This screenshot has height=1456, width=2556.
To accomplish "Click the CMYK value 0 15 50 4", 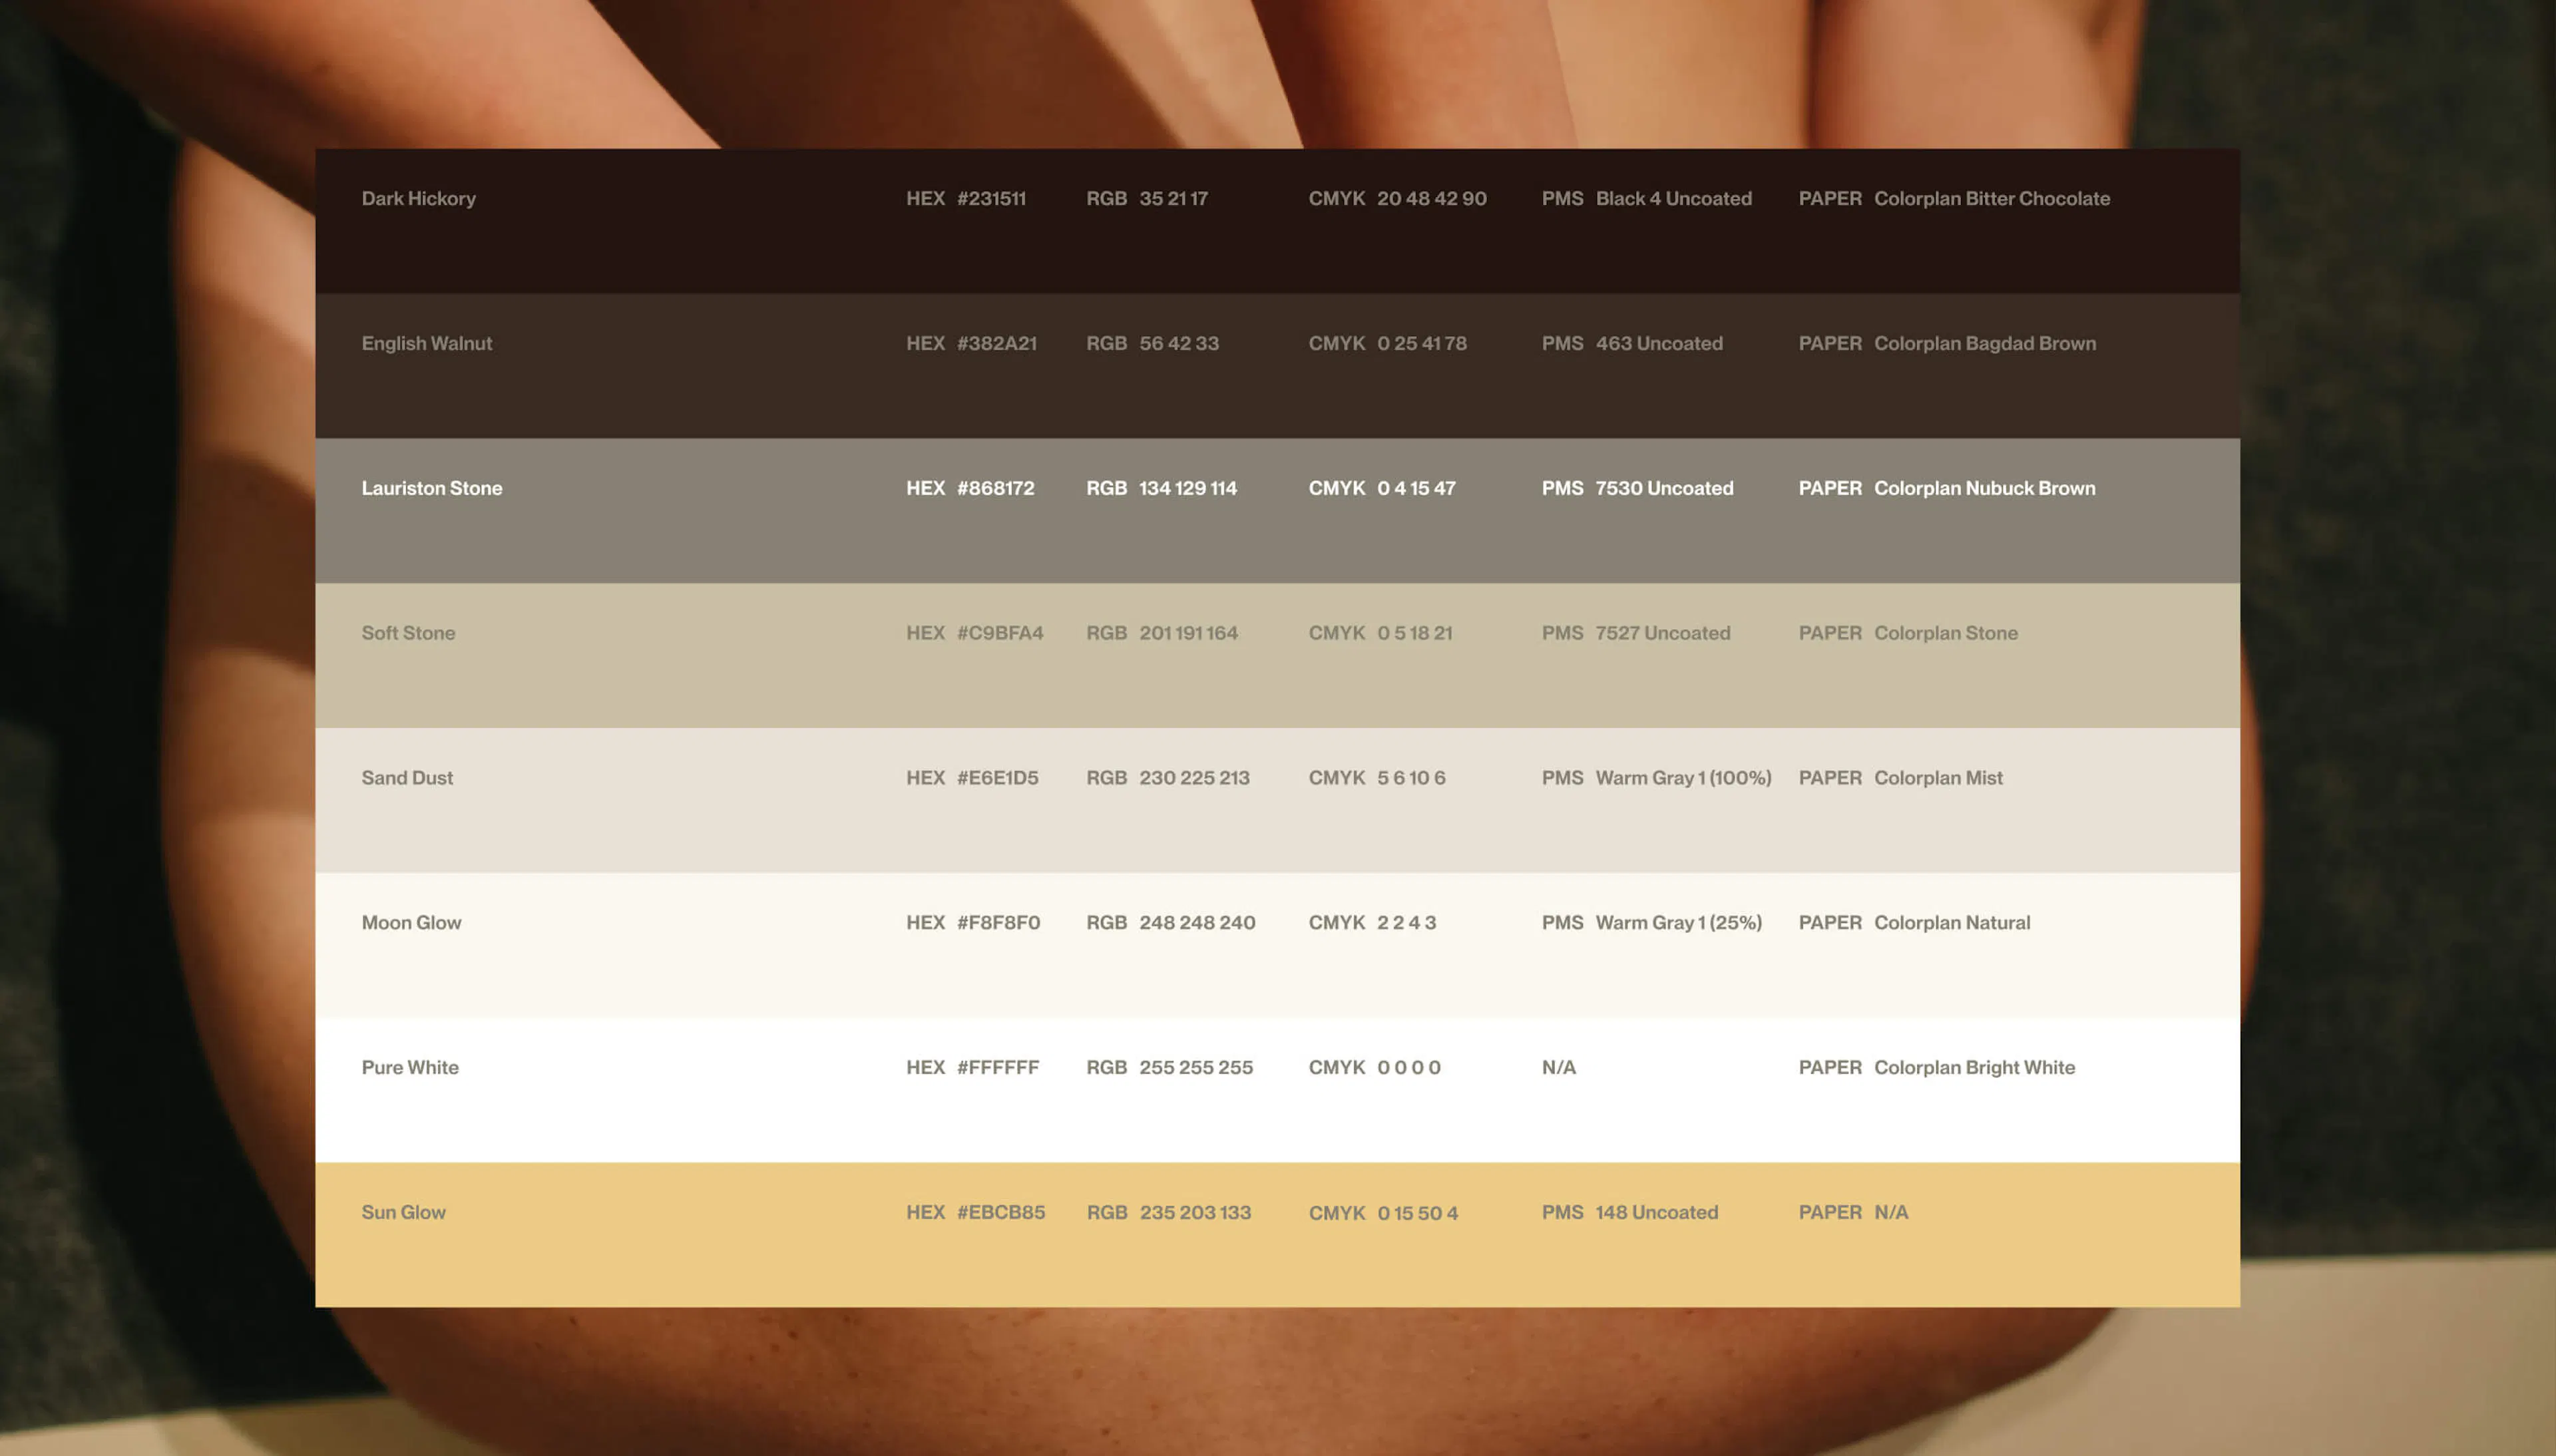I will 1417,1213.
